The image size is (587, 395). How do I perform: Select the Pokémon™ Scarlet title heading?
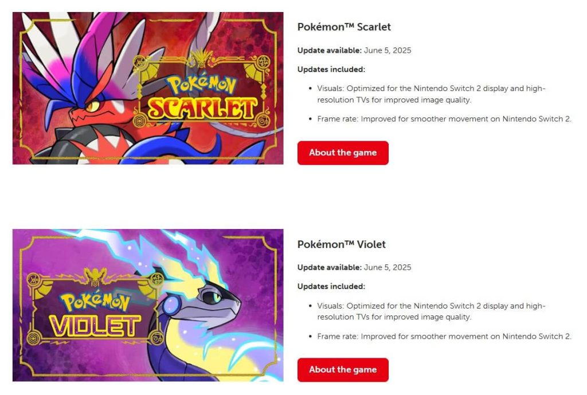point(344,27)
